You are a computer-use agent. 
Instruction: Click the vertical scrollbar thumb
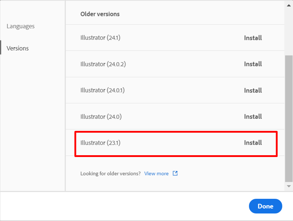coord(289,118)
